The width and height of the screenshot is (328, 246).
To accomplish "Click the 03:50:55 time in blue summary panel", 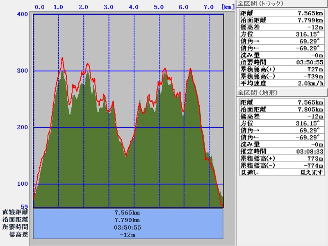I will [x=128, y=228].
